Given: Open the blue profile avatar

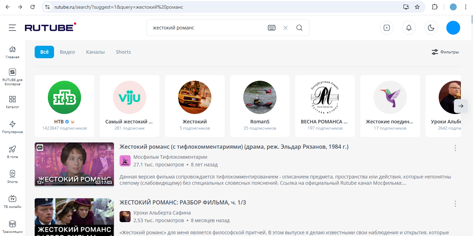Looking at the screenshot, I should (x=453, y=28).
